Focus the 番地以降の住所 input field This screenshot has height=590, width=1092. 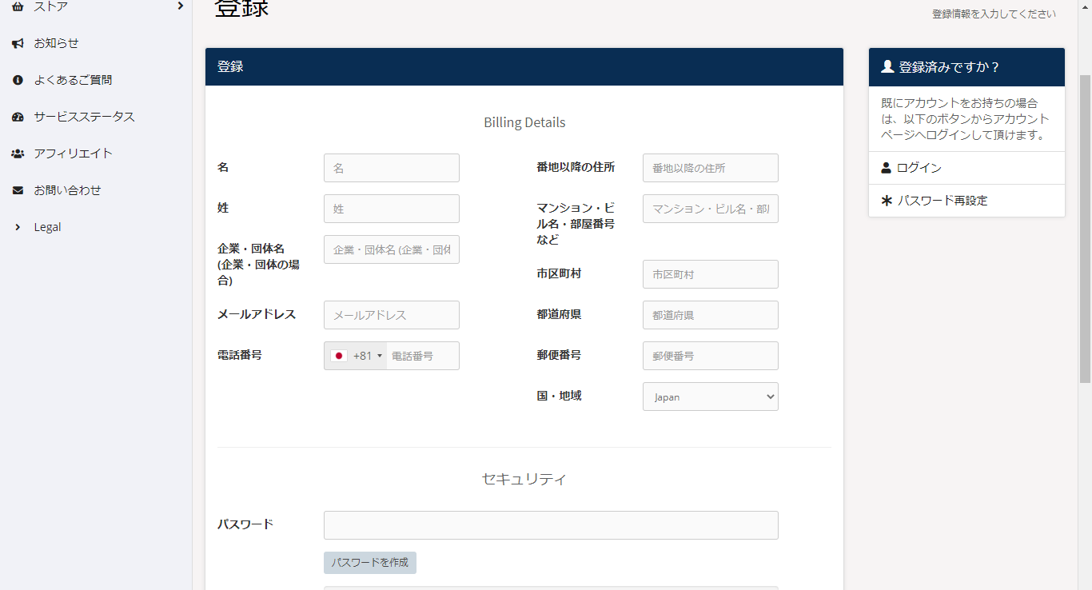(710, 168)
